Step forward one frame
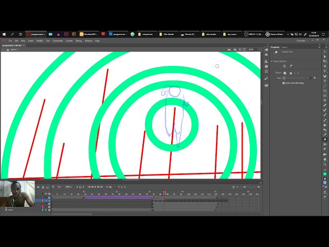This screenshot has width=329, height=247. (98, 187)
